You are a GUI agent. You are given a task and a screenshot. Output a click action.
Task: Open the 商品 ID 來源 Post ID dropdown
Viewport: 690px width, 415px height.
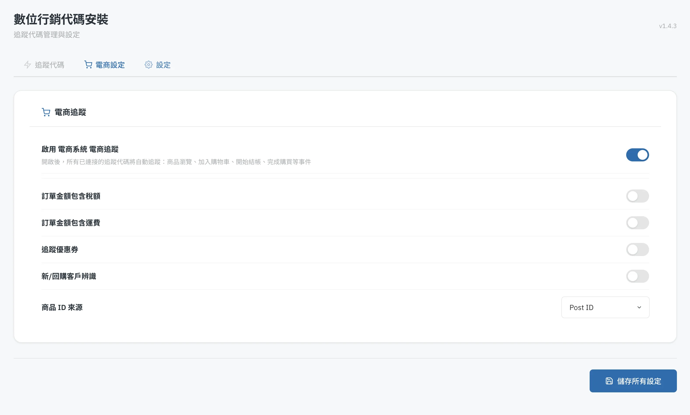point(605,307)
